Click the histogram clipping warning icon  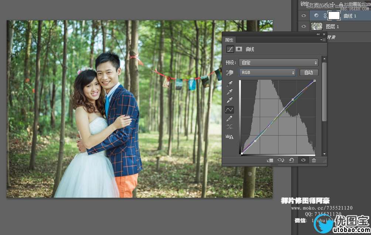229,136
